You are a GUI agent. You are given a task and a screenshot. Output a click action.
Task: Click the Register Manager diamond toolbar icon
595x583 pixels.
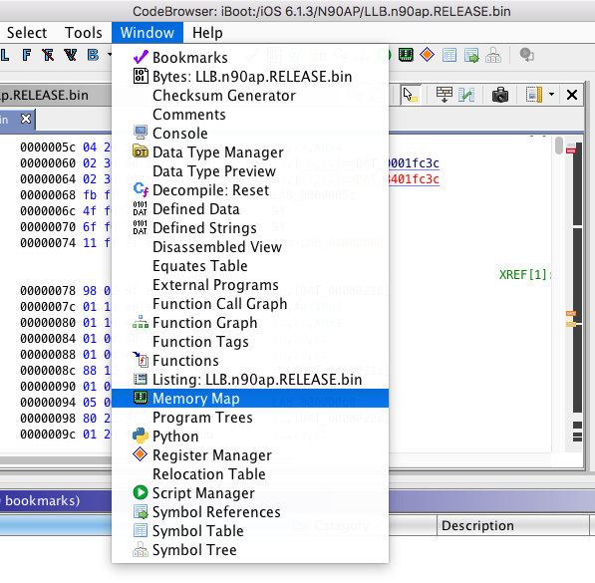point(427,55)
